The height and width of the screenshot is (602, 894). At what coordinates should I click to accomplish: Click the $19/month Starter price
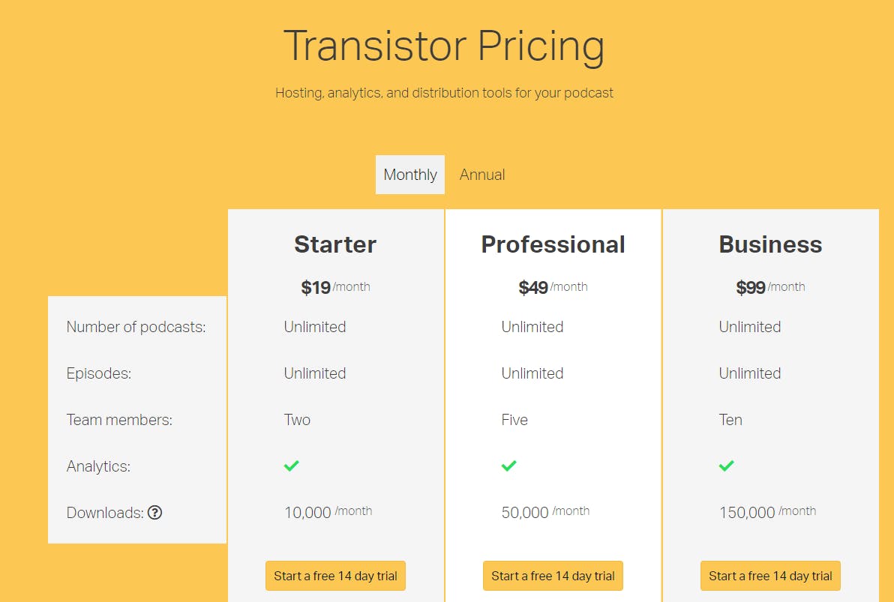coord(335,286)
